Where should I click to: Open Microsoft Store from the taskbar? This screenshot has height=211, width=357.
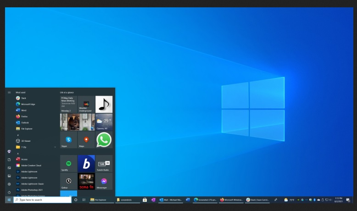point(145,200)
